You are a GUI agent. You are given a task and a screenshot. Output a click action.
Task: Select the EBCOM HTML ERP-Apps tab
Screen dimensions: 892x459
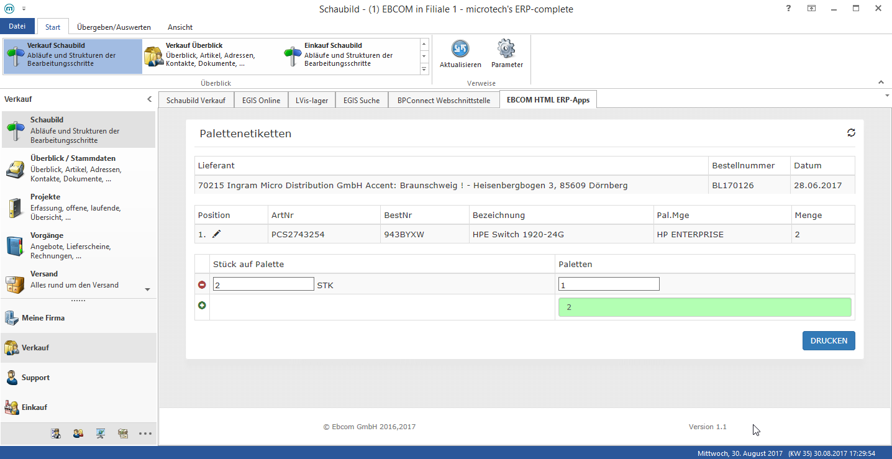pyautogui.click(x=548, y=99)
